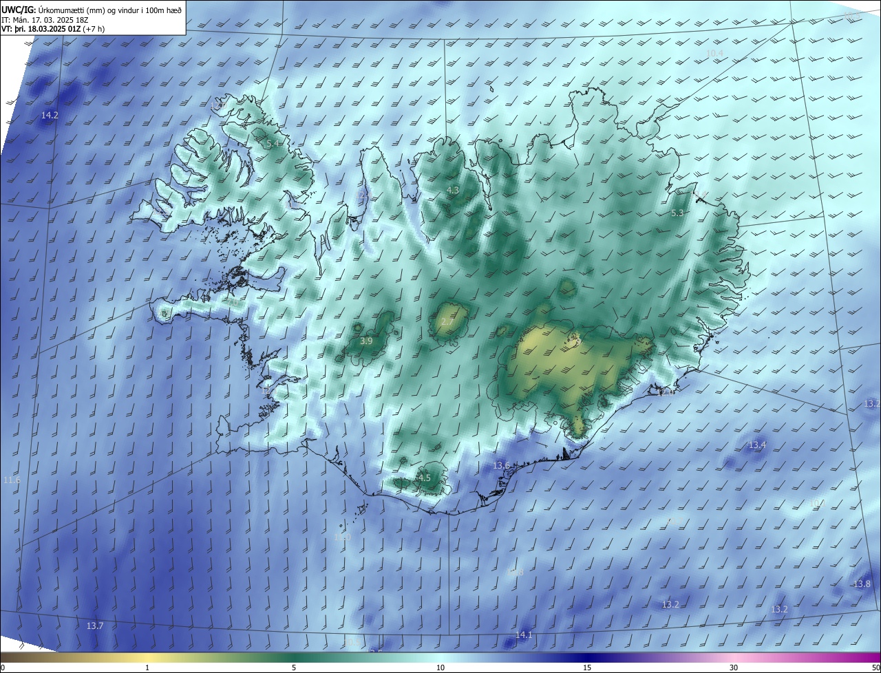Click the 30 tick on the color scale
881x673 pixels.
(x=734, y=667)
